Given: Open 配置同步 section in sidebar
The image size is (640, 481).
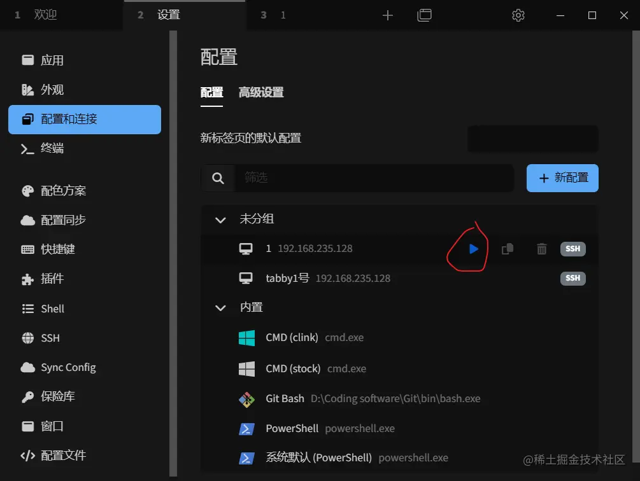Looking at the screenshot, I should pyautogui.click(x=85, y=220).
